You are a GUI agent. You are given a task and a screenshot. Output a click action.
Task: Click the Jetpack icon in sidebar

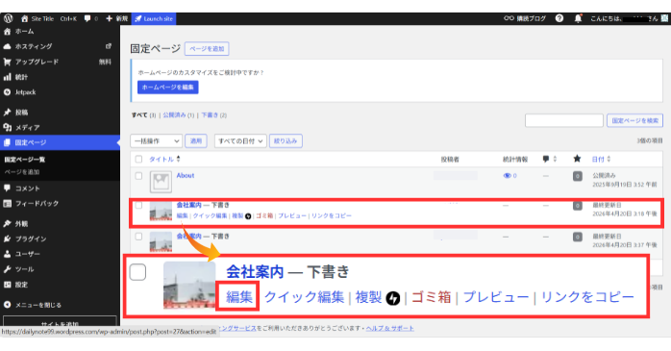pyautogui.click(x=8, y=92)
